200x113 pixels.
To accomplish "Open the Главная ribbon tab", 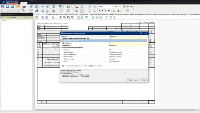I will (24, 3).
